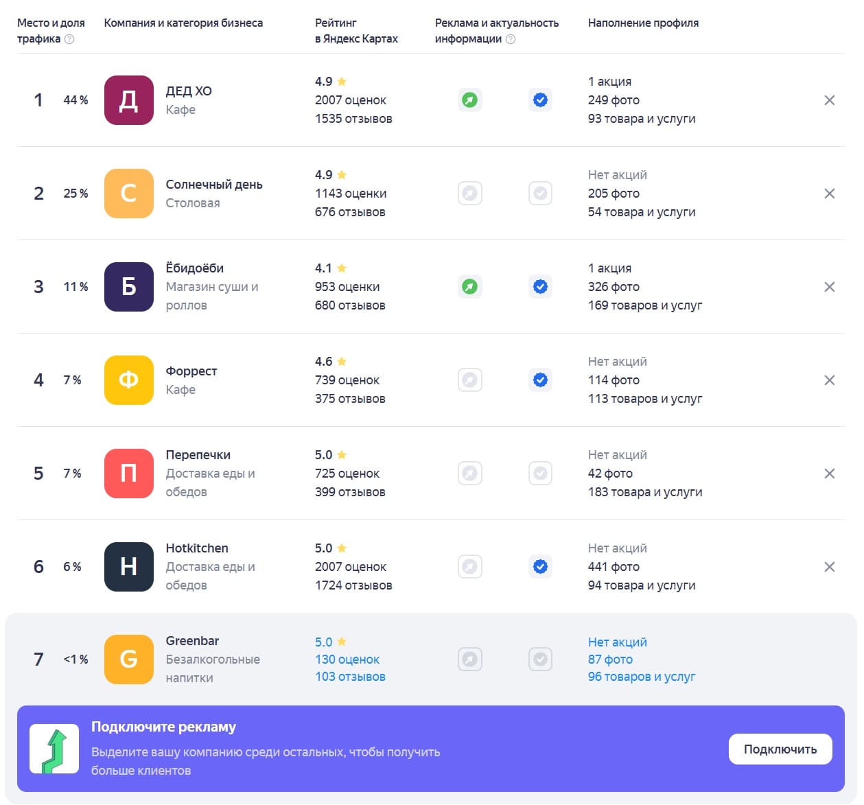Screen dimensions: 864x805
Task: Open help icon next to 'актуальность информации'
Action: (x=511, y=39)
